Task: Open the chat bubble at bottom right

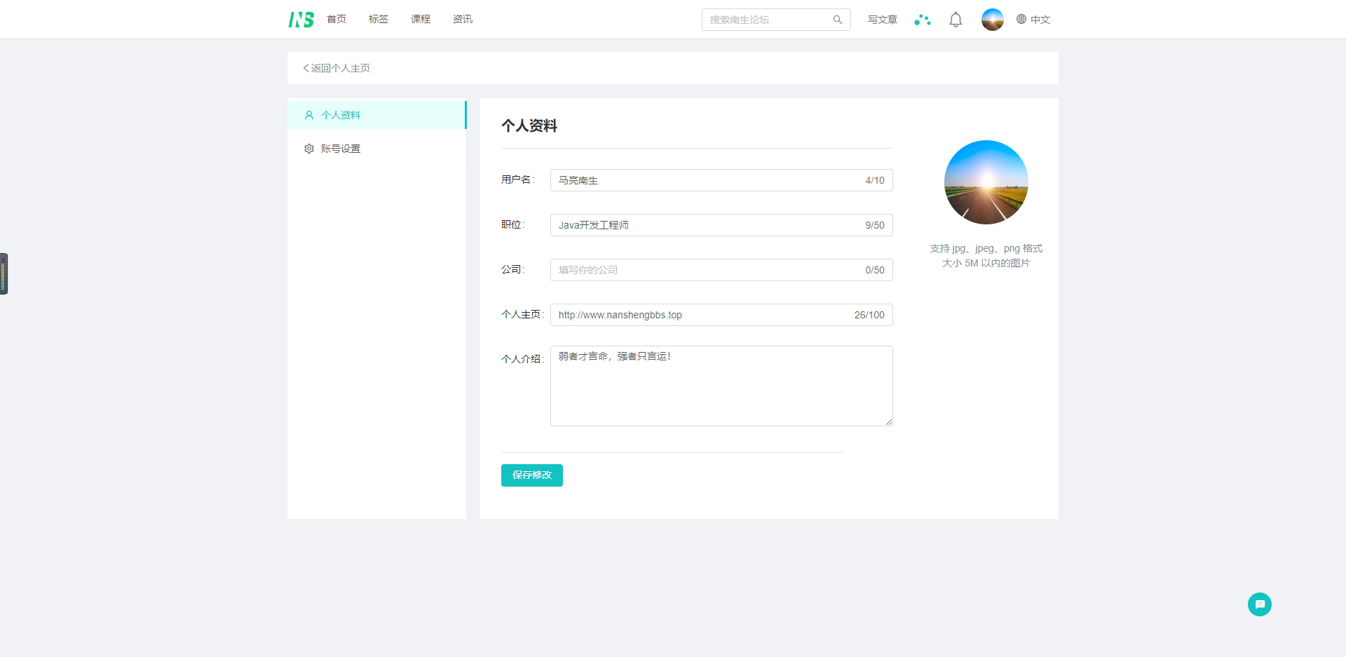Action: pyautogui.click(x=1259, y=604)
